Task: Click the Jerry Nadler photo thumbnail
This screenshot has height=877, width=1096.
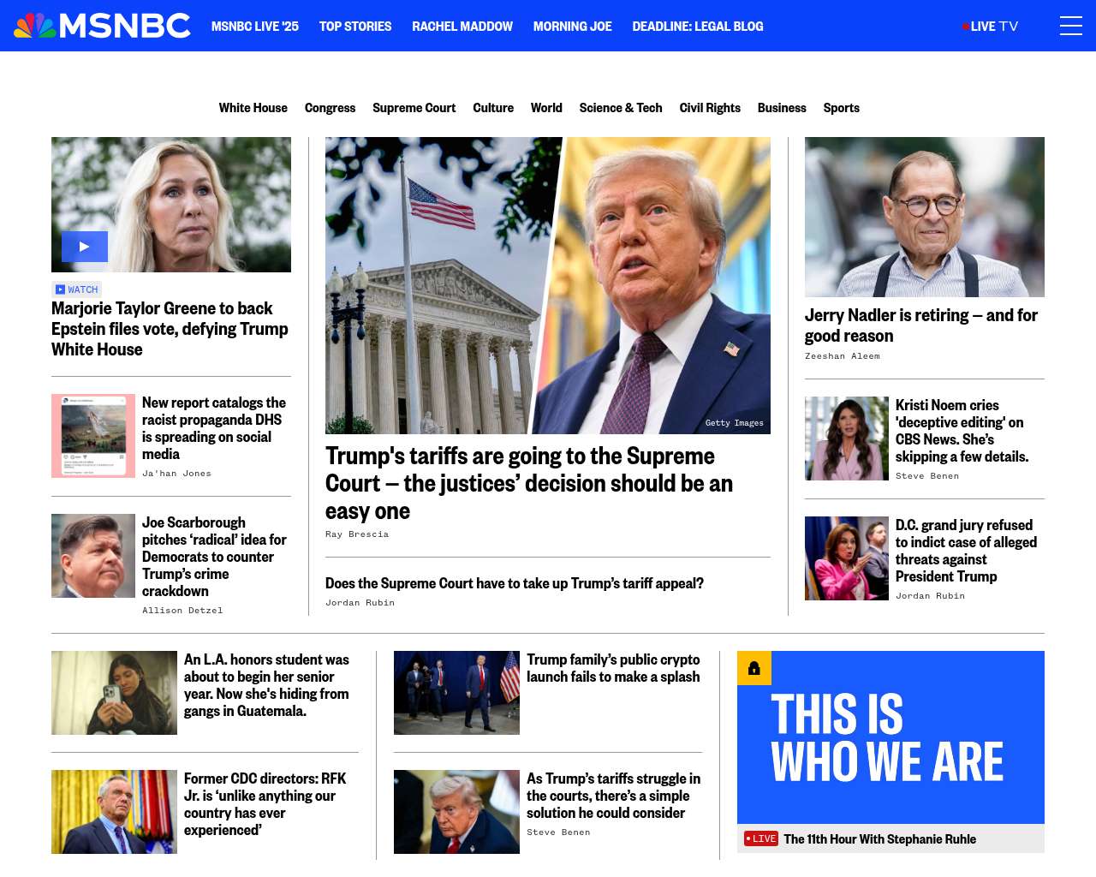Action: pos(925,217)
